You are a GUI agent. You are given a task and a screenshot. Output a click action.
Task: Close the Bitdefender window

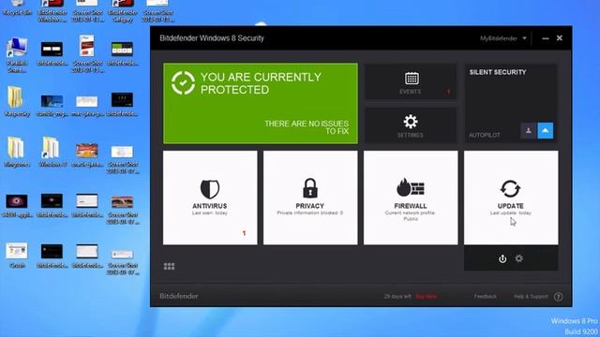pos(560,37)
